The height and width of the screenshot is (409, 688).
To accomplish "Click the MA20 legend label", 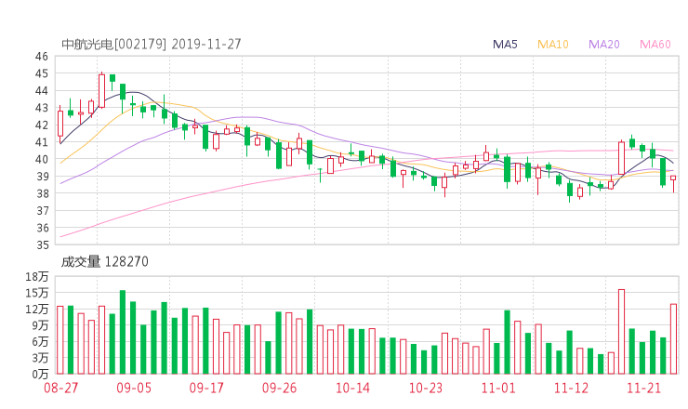I will [x=603, y=45].
